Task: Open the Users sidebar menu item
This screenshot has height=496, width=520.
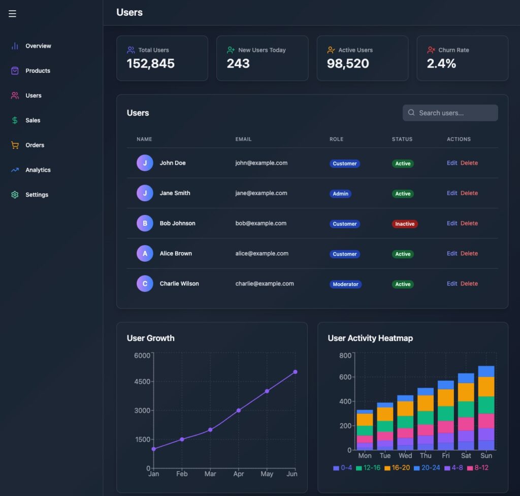Action: pyautogui.click(x=34, y=96)
